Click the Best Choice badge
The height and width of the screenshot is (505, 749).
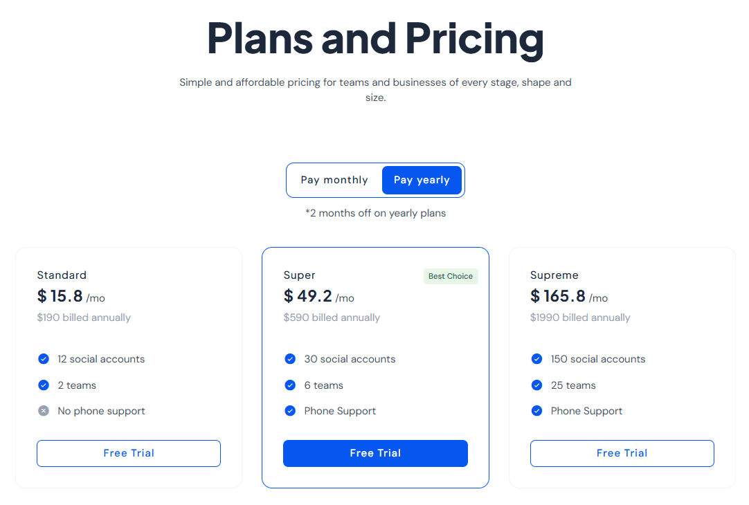(451, 276)
